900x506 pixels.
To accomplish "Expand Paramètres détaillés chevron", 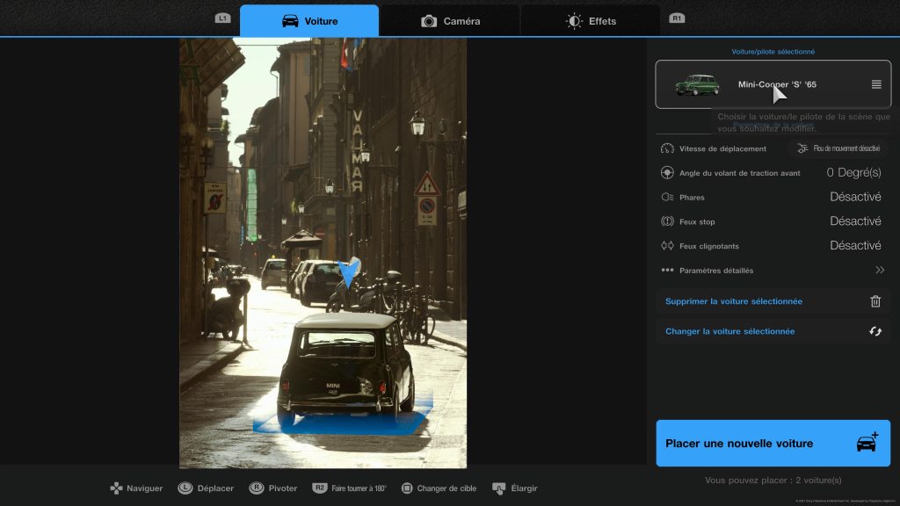I will (880, 271).
